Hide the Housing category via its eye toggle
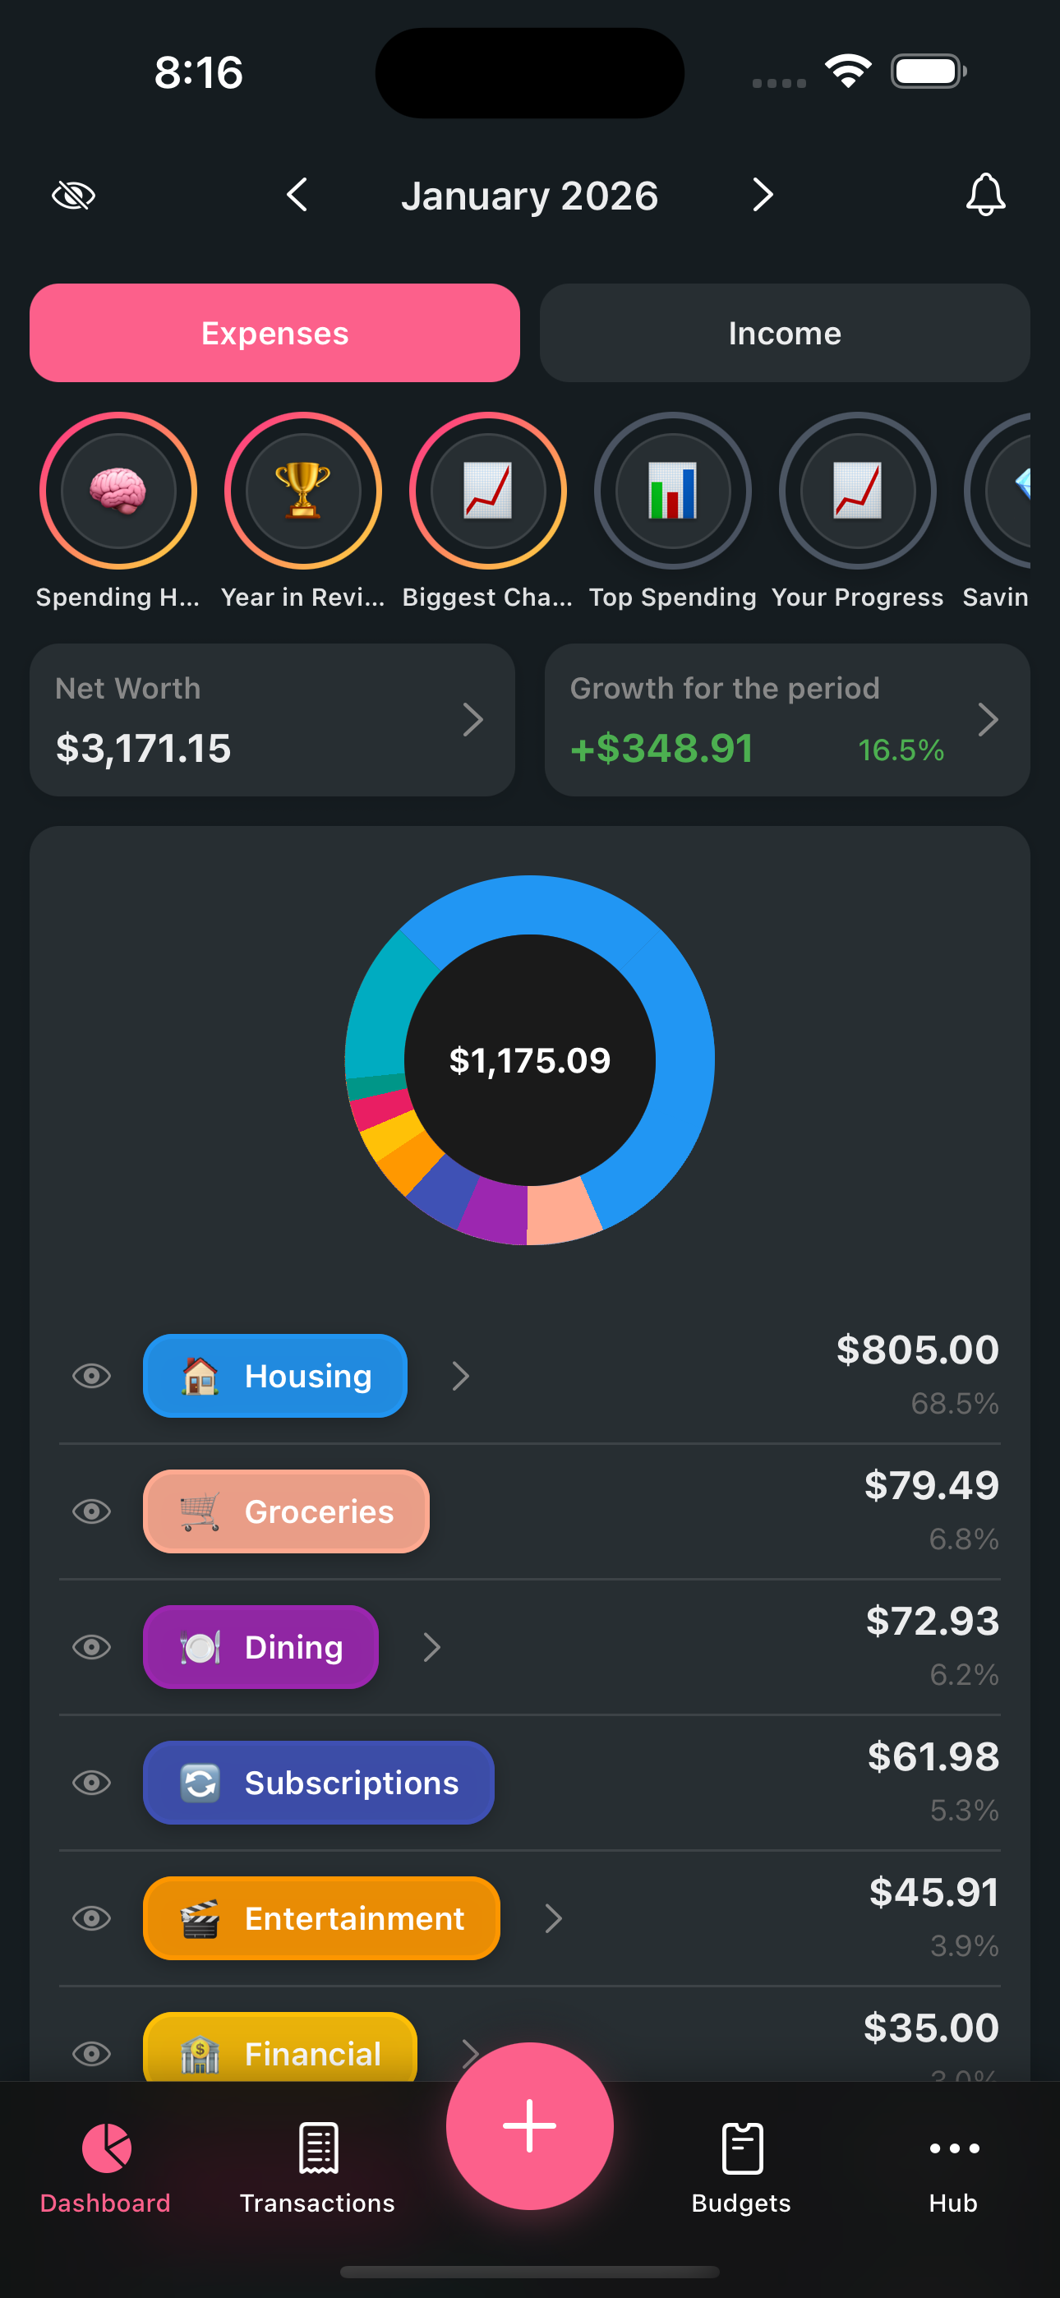The height and width of the screenshot is (2298, 1060). 91,1377
